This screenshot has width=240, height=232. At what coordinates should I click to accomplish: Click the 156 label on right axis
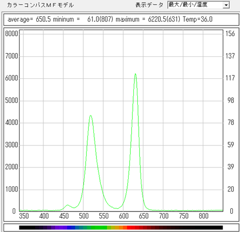(230, 34)
